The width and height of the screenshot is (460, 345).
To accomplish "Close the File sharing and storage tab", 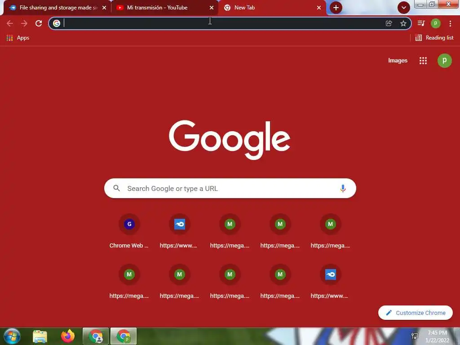I will tap(104, 8).
